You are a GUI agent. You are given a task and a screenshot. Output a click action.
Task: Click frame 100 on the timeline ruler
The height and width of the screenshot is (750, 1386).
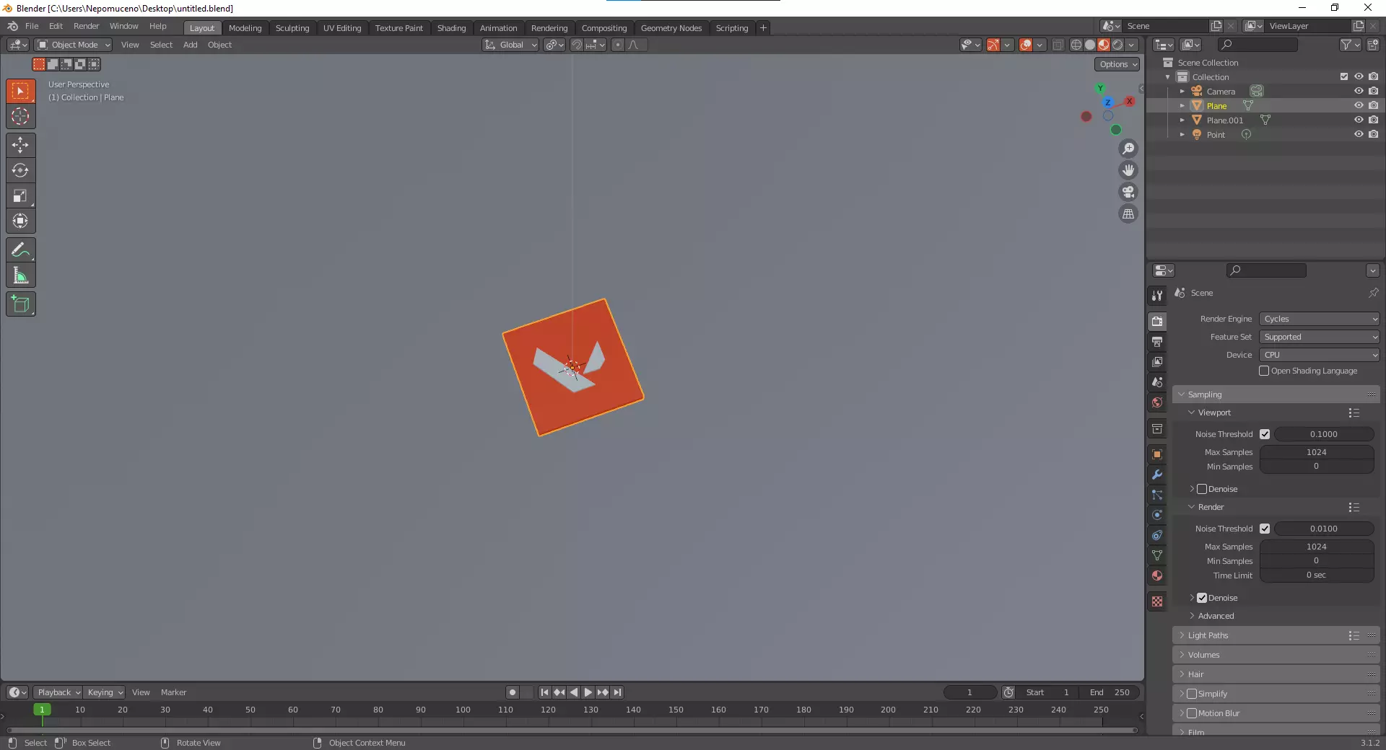463,710
